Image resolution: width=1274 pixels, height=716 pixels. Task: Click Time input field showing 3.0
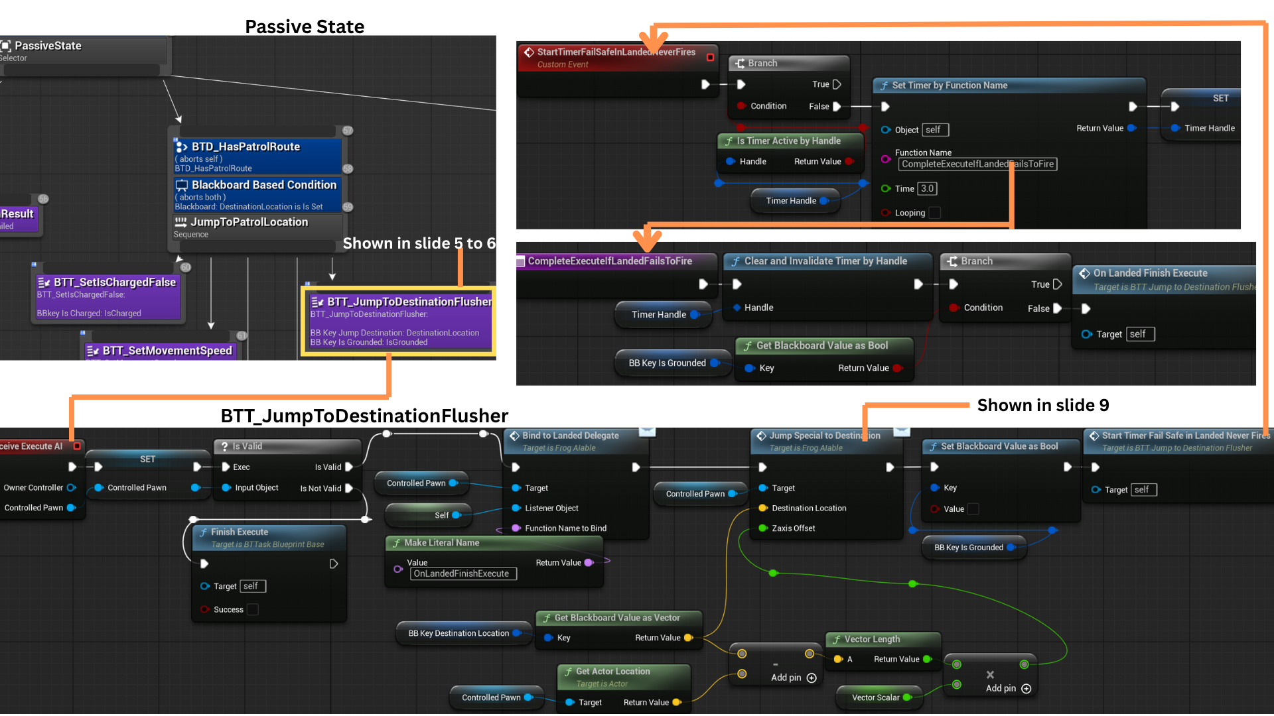927,189
